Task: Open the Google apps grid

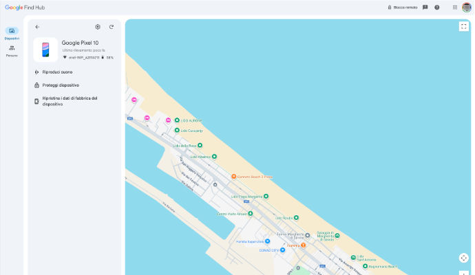Action: pos(455,8)
